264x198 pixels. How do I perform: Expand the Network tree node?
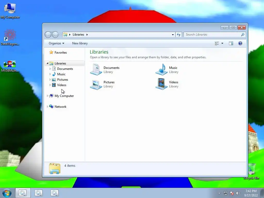pyautogui.click(x=47, y=106)
